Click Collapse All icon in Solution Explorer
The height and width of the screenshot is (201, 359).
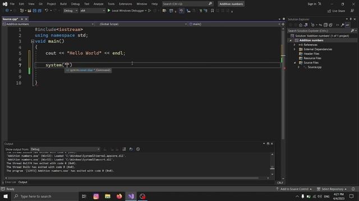[325, 25]
